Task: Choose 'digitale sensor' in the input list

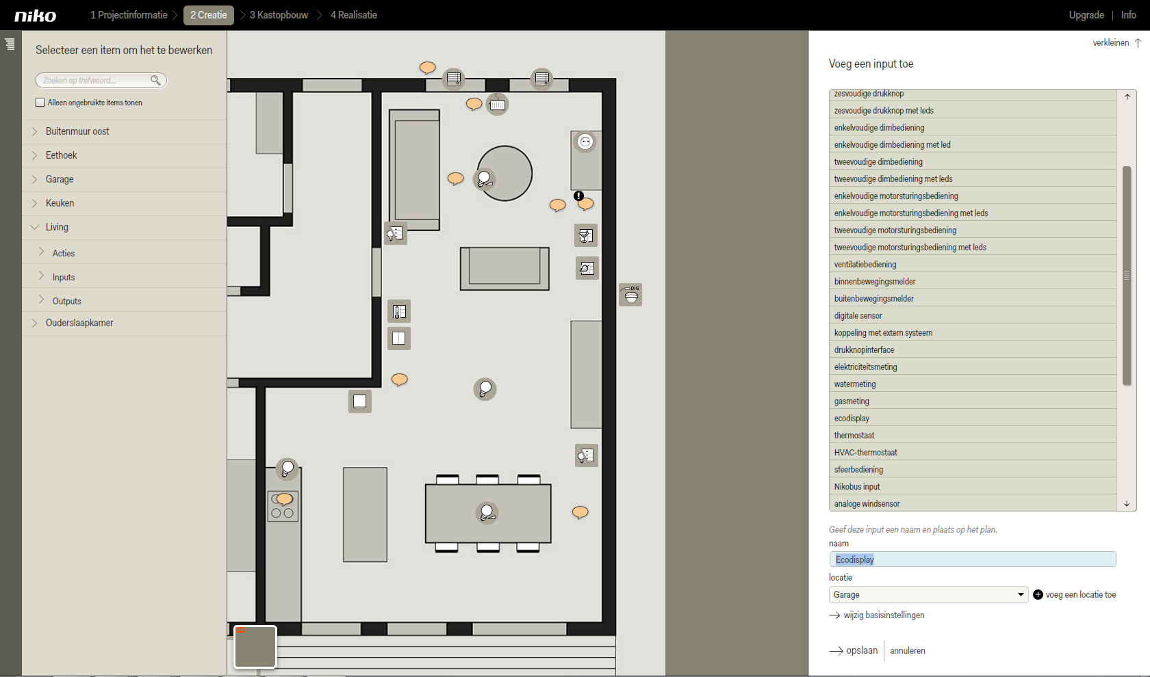Action: pyautogui.click(x=973, y=316)
